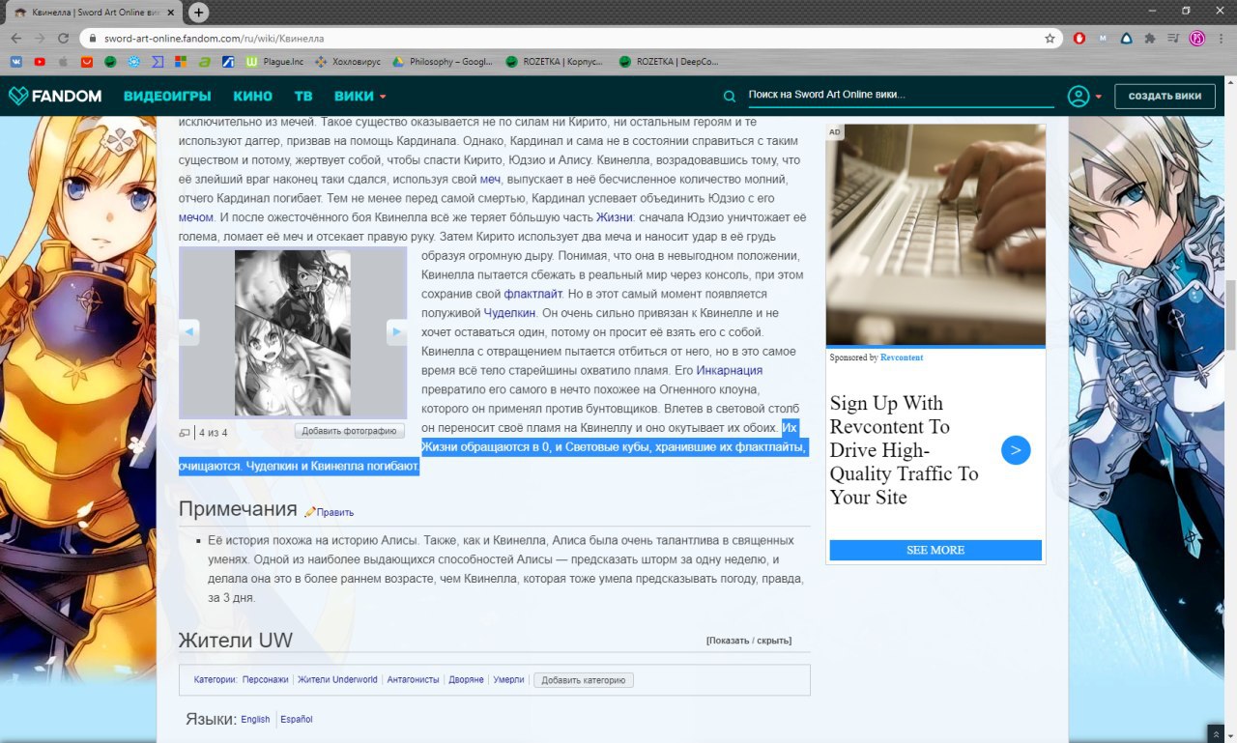This screenshot has height=743, width=1237.
Task: Follow the Чуделкин link in the article
Action: [x=508, y=313]
